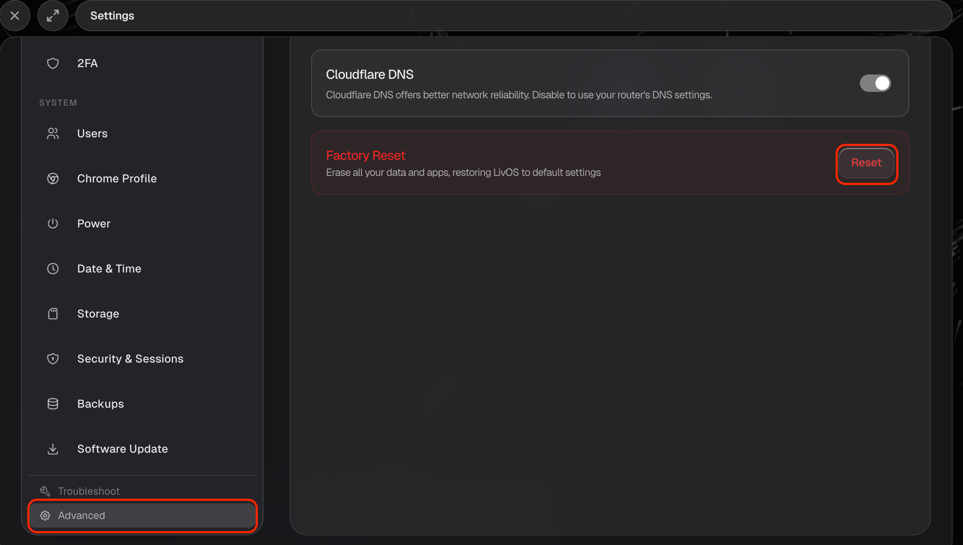Expand the Settings window to fullscreen

[53, 16]
